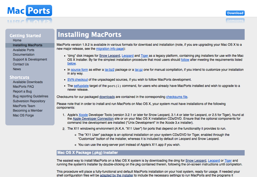257x177 pixels.
Task: Open the SVN checkout link
Action: [78, 80]
